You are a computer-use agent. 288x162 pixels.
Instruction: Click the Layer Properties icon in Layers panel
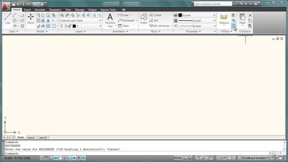click(x=62, y=15)
